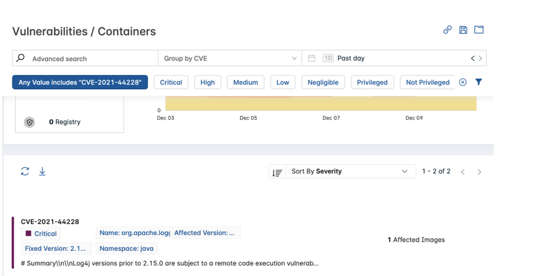This screenshot has width=546, height=276.
Task: Toggle the High severity filter
Action: pyautogui.click(x=208, y=83)
